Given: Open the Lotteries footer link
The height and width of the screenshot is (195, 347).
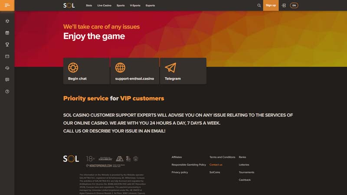Looking at the screenshot, I should click(x=244, y=165).
